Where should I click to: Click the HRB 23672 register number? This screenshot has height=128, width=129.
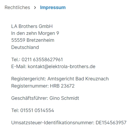click(x=62, y=86)
